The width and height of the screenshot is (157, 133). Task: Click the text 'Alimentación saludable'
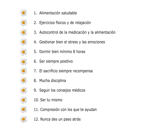pyautogui.click(x=58, y=13)
